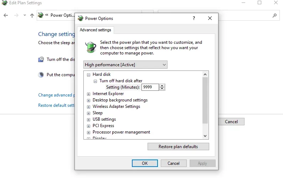Select the PCI Express tree label
This screenshot has height=178, width=283.
coord(103,126)
